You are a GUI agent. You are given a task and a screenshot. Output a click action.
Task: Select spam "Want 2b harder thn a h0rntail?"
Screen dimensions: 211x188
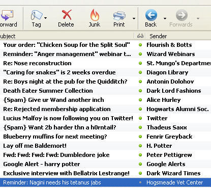pyautogui.click(x=59, y=127)
